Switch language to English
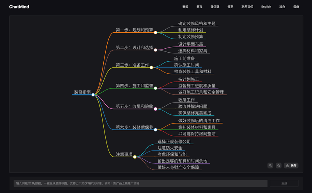Screen dimensions: 312x193 pyautogui.click(x=266, y=7)
